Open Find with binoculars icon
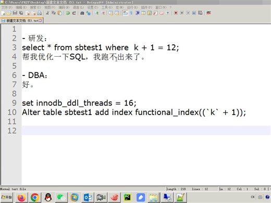271x203 pixels. (x=82, y=13)
